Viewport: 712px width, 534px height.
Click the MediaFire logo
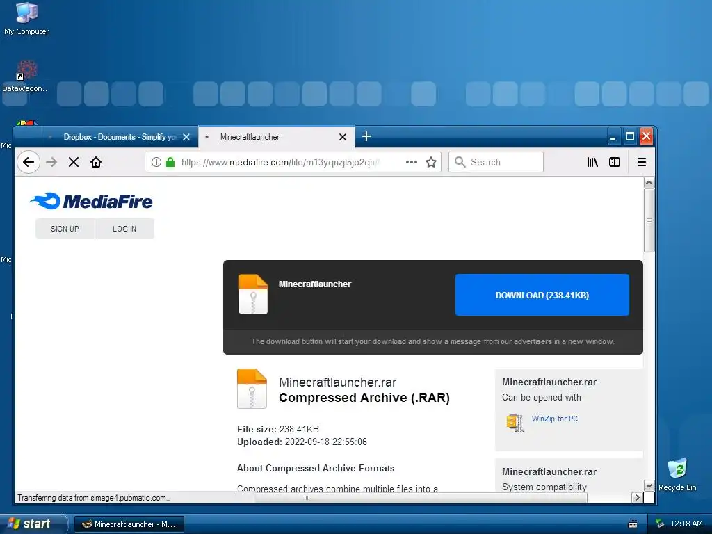91,201
